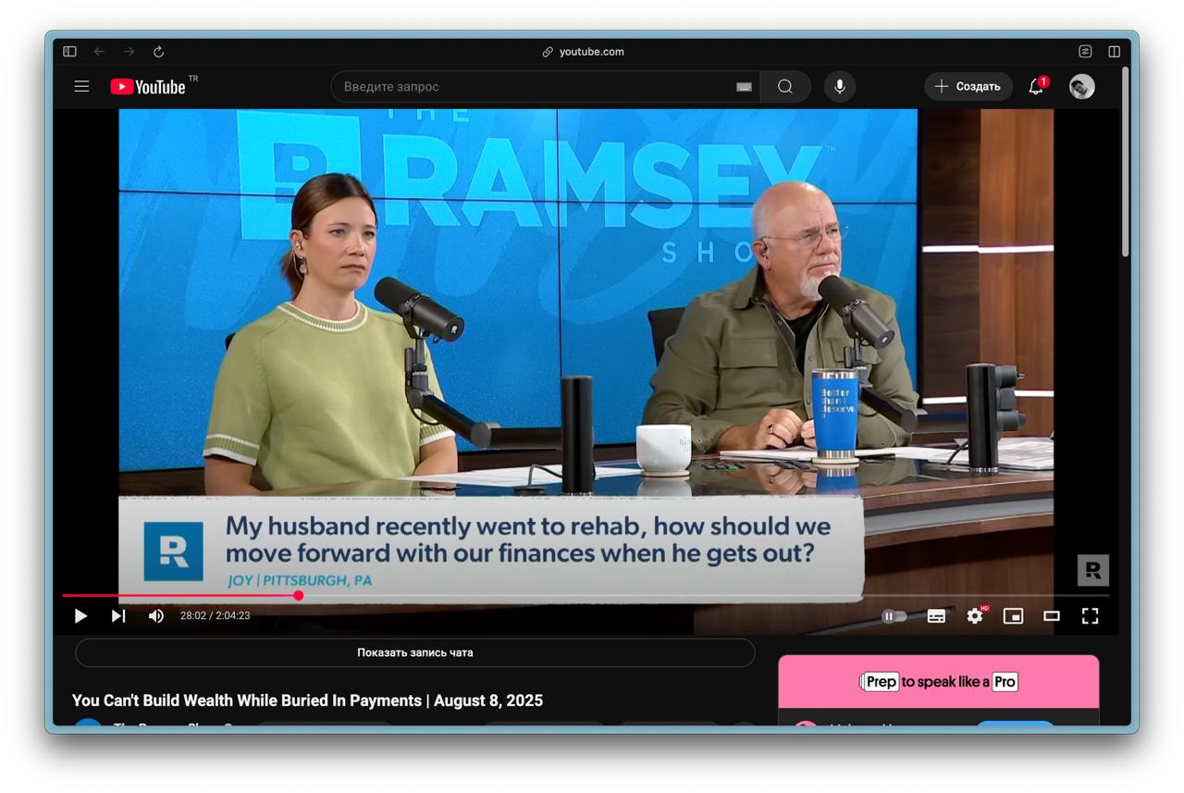Click the youtube.com address bar
The width and height of the screenshot is (1184, 793).
pyautogui.click(x=584, y=52)
